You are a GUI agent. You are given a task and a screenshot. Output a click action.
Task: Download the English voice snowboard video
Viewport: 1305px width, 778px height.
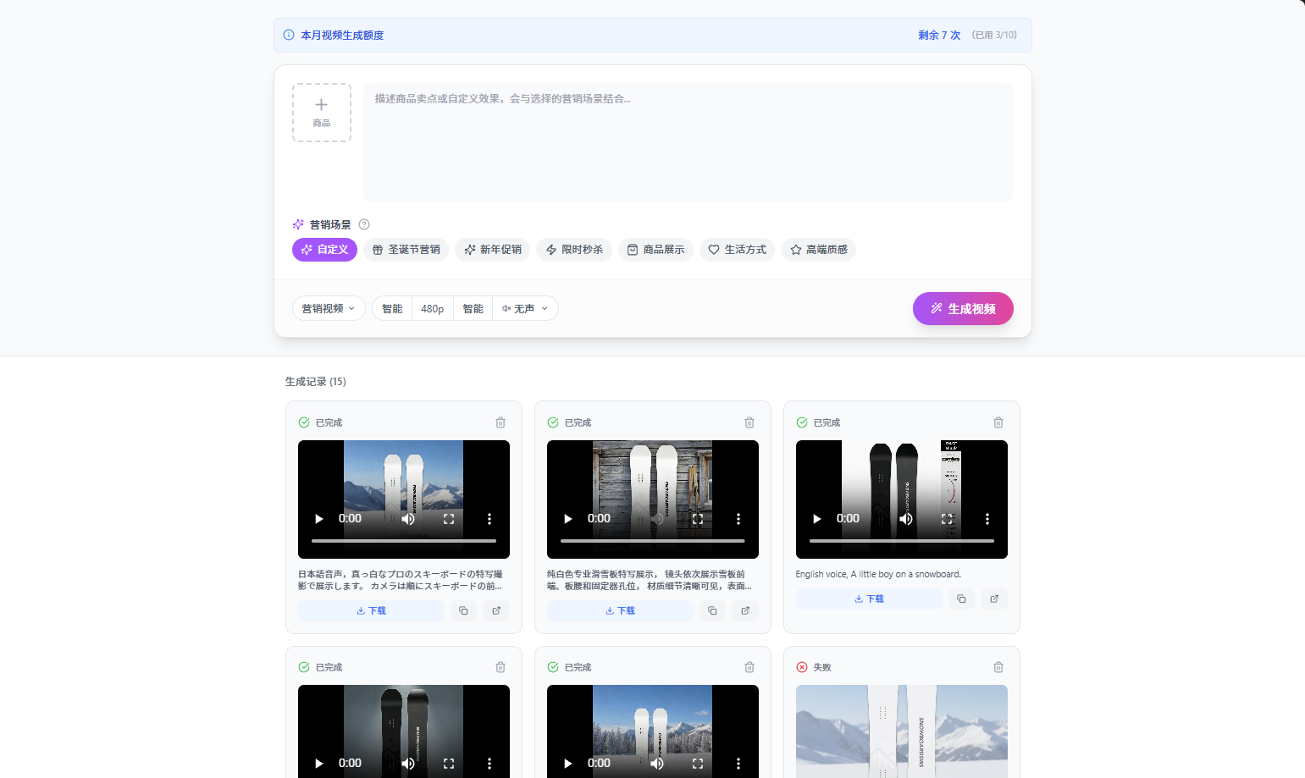(x=869, y=599)
